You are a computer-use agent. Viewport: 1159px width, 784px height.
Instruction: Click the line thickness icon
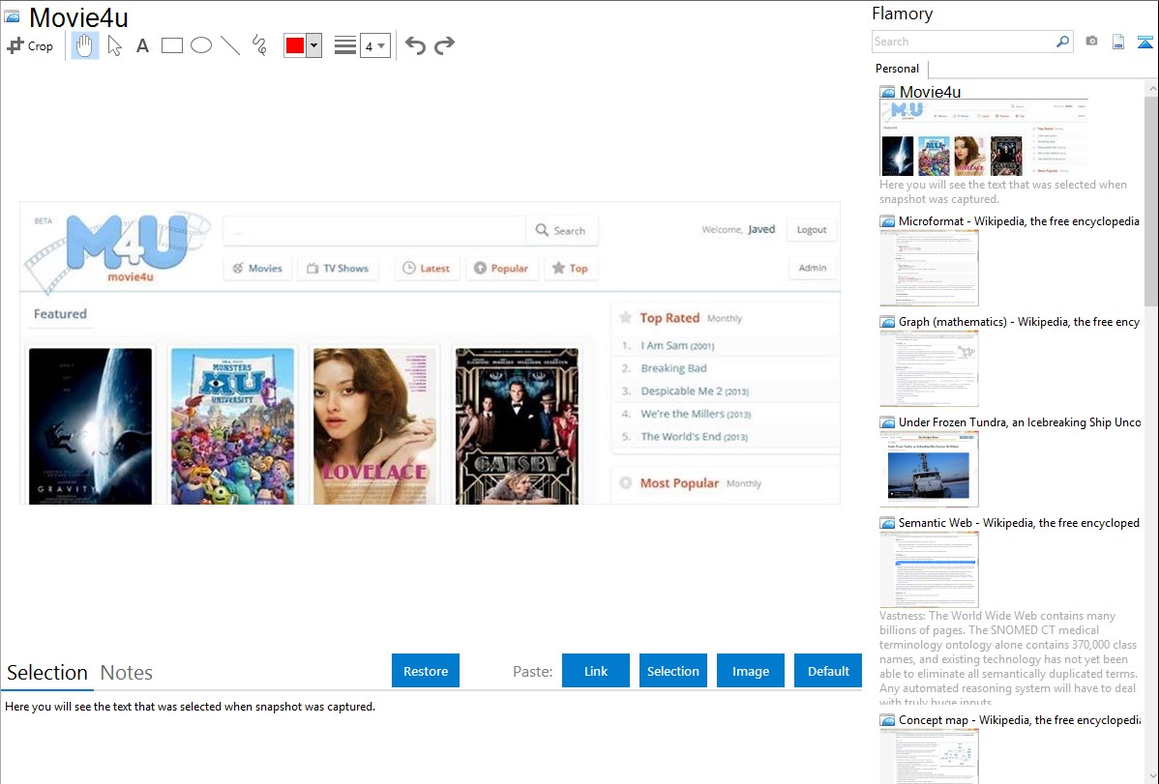(x=345, y=45)
